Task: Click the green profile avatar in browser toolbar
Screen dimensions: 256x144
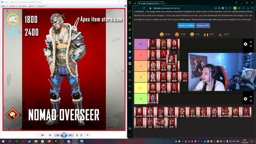Action: point(235,8)
